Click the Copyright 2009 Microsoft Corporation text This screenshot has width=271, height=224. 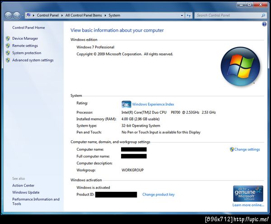pos(125,54)
